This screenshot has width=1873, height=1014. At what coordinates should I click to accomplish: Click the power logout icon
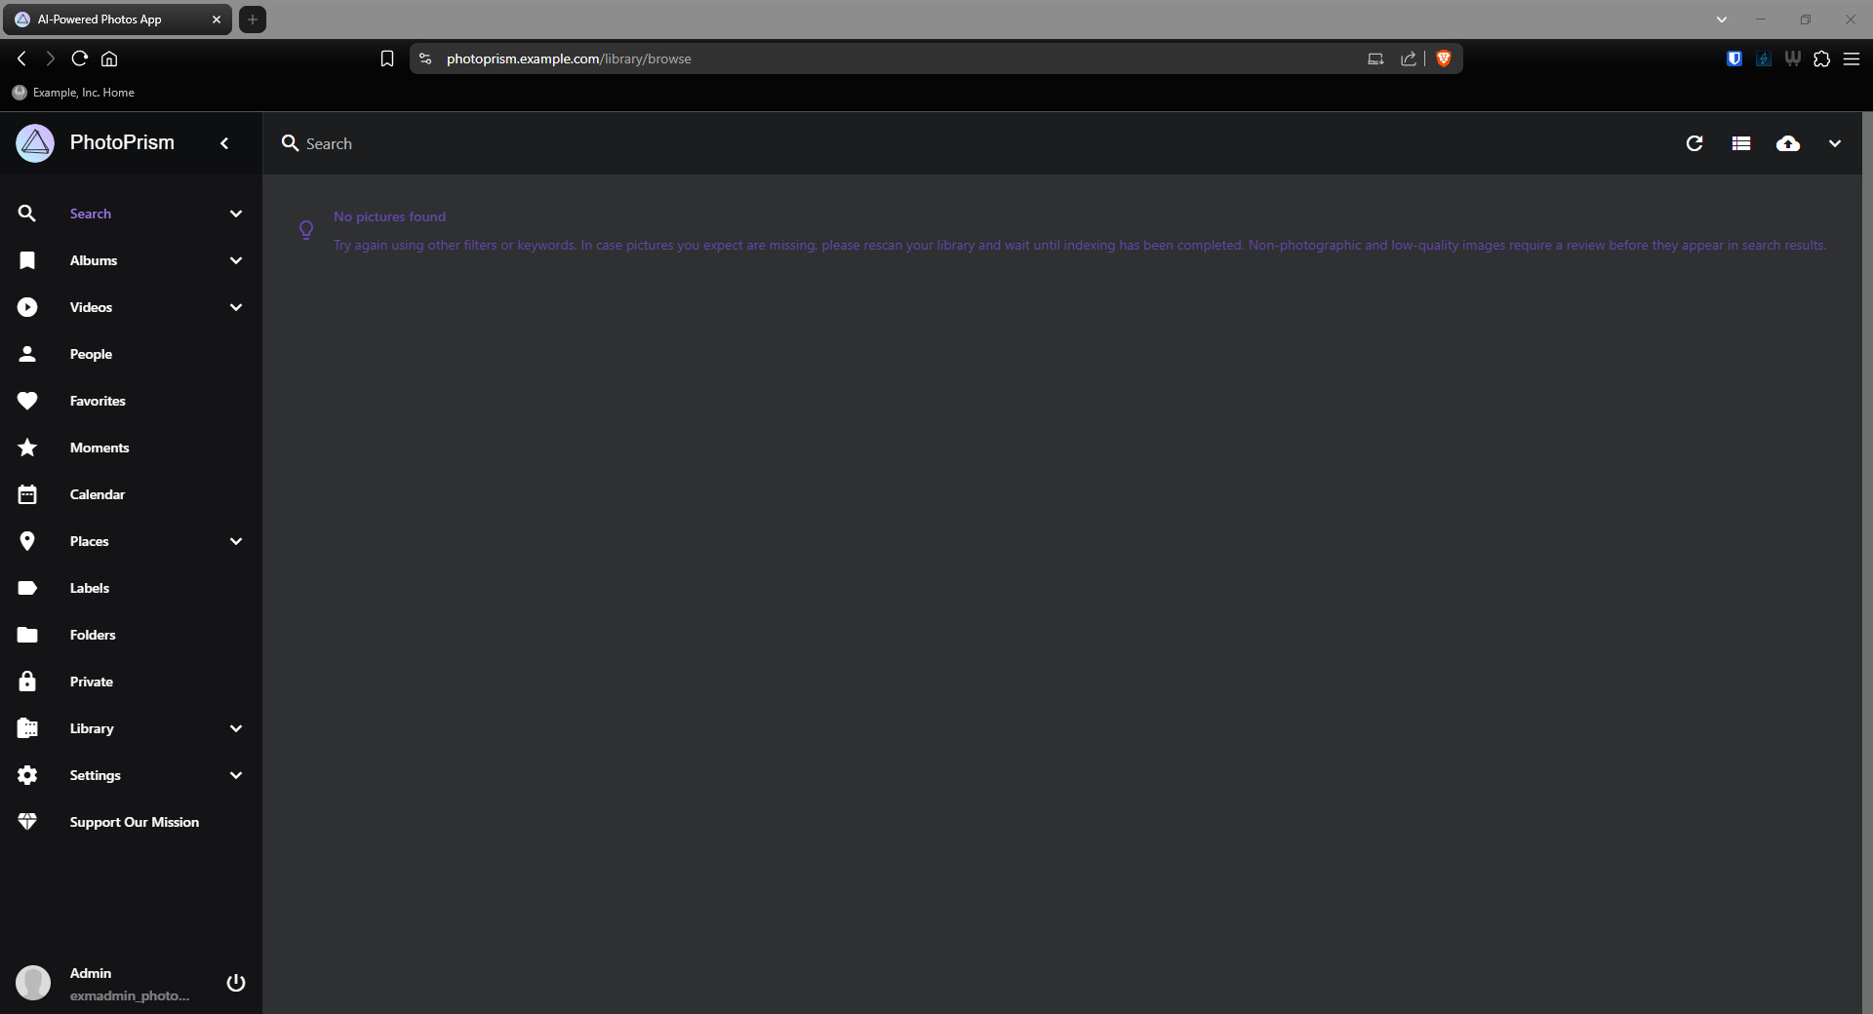coord(236,983)
